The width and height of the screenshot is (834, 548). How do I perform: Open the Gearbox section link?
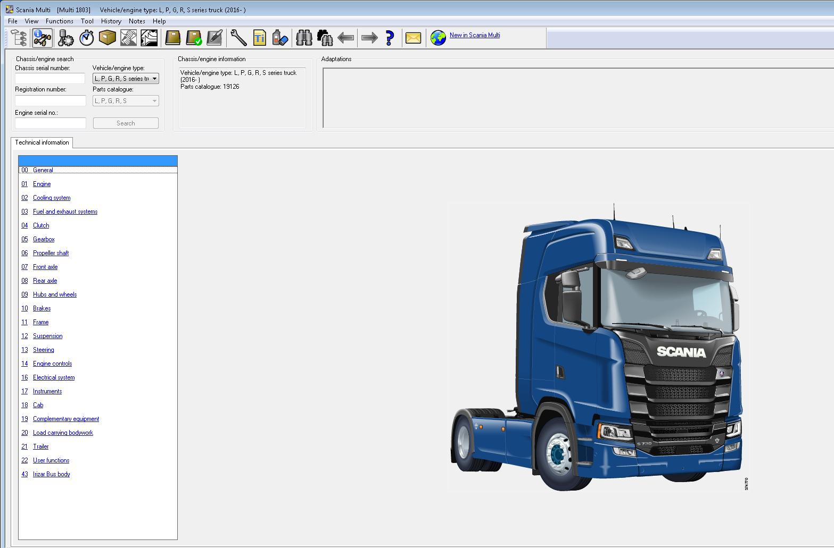pyautogui.click(x=43, y=239)
